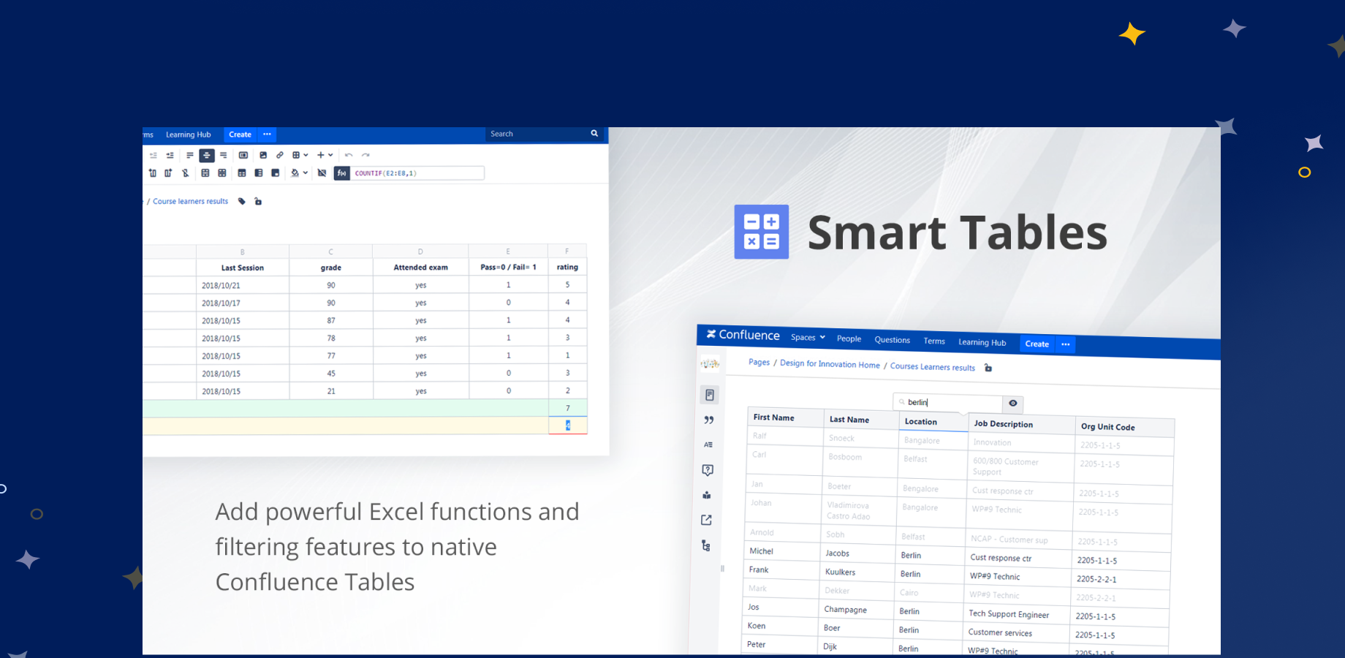
Task: Open Learning Hub in the editor window header
Action: (x=189, y=135)
